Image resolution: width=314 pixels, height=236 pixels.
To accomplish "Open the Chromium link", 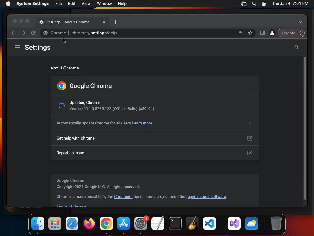I will pos(123,196).
